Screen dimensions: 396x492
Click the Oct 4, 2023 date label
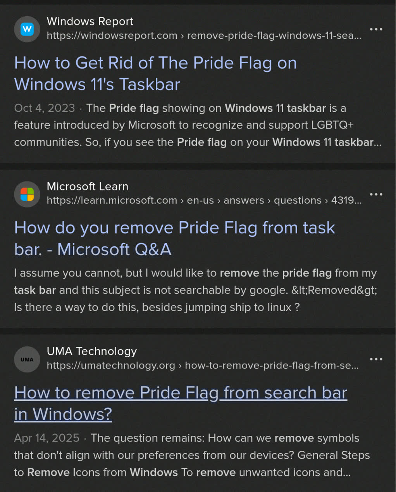(45, 108)
